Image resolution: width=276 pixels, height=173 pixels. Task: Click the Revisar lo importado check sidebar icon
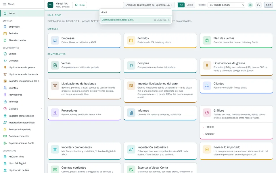pos(5,129)
